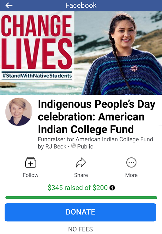Screen dimensions: 162x234
Task: Open the More options ellipsis icon
Action: pos(131,162)
